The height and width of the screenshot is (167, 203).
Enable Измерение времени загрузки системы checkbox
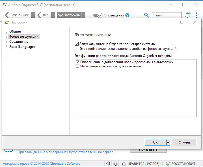point(77,66)
